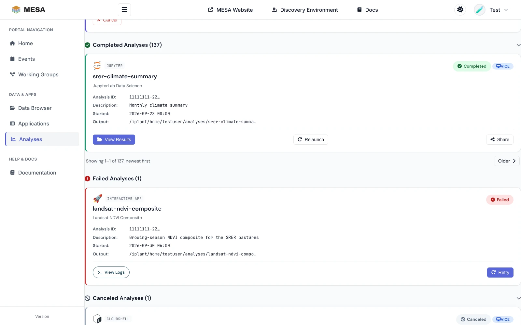Click the rocket interactive app icon
The width and height of the screenshot is (521, 325).
point(98,198)
